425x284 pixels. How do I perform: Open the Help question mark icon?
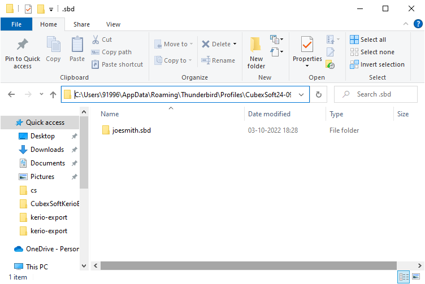click(418, 24)
